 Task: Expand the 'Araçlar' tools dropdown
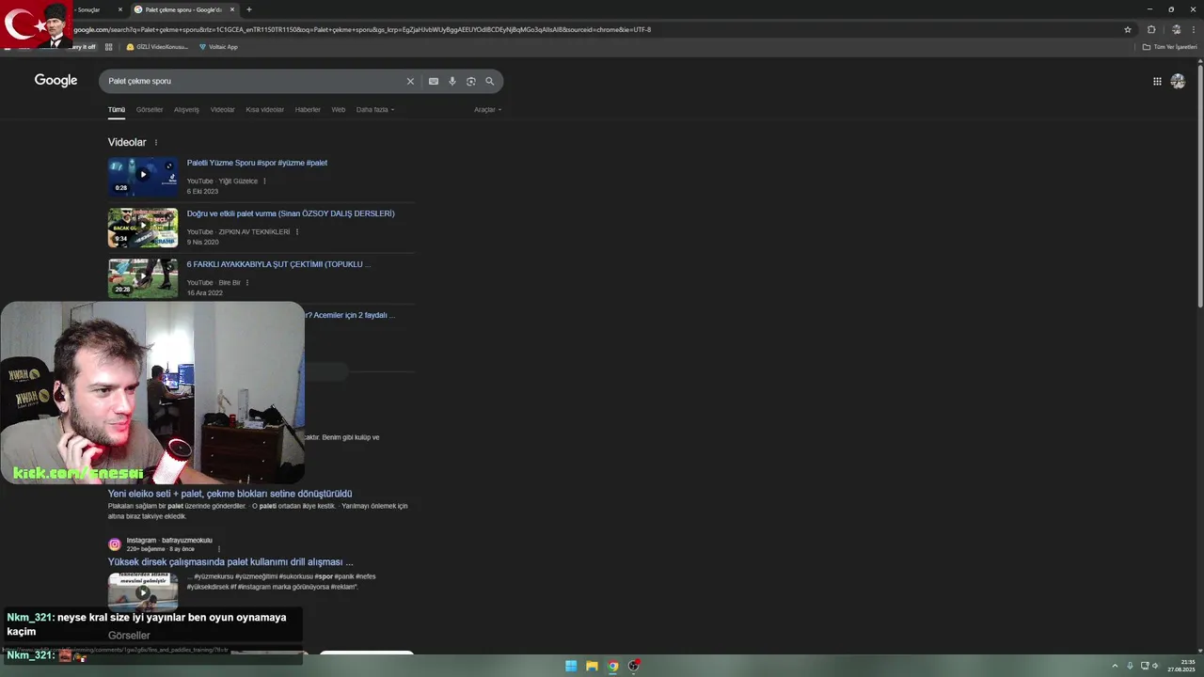tap(487, 110)
